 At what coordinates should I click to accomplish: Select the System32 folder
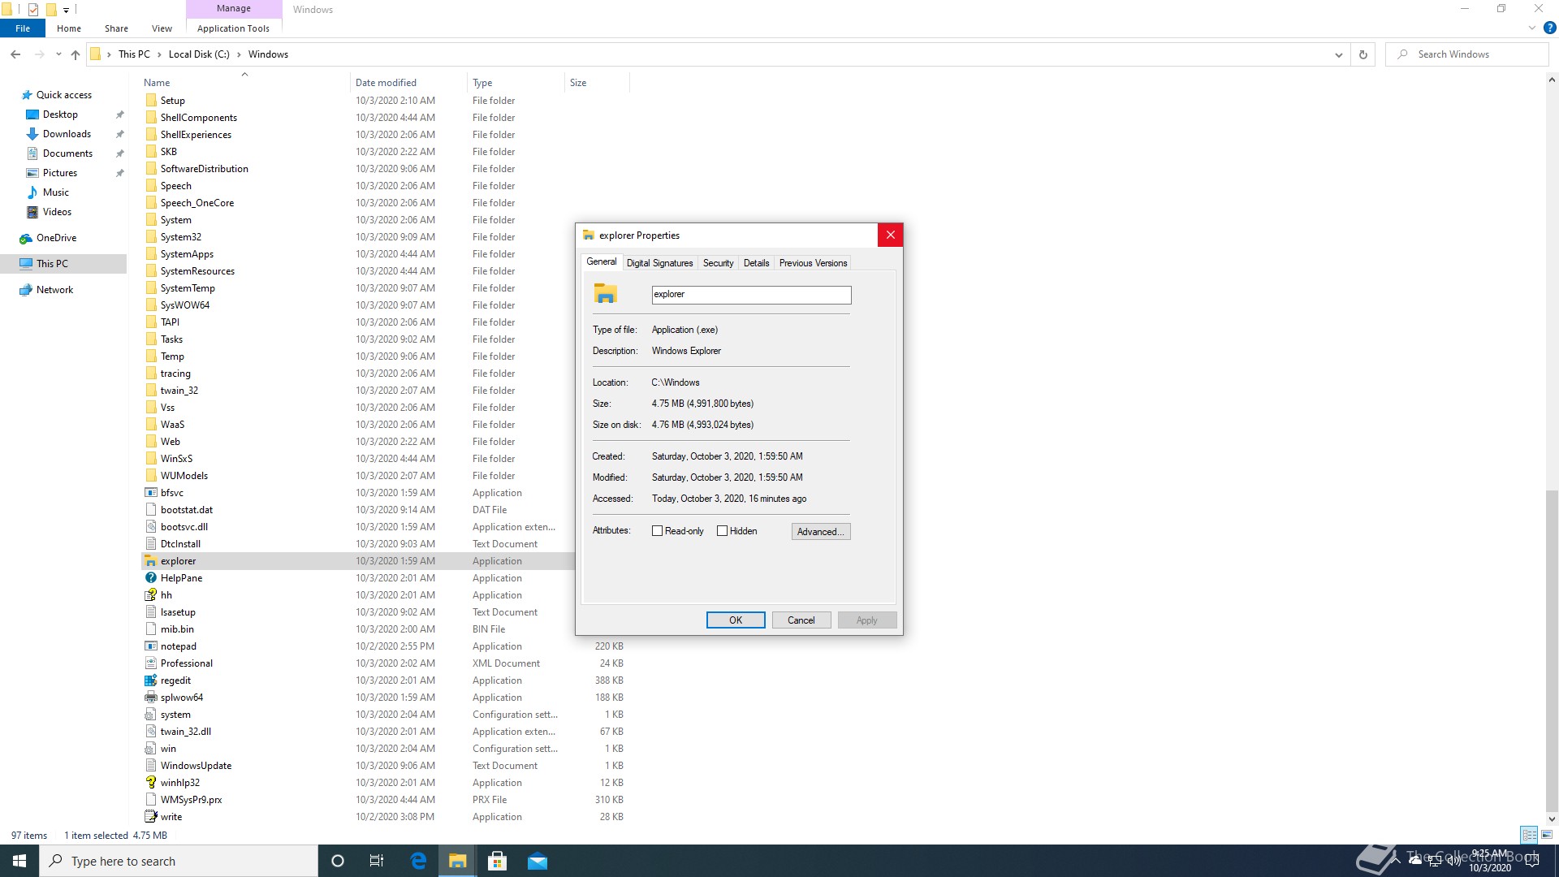click(180, 237)
